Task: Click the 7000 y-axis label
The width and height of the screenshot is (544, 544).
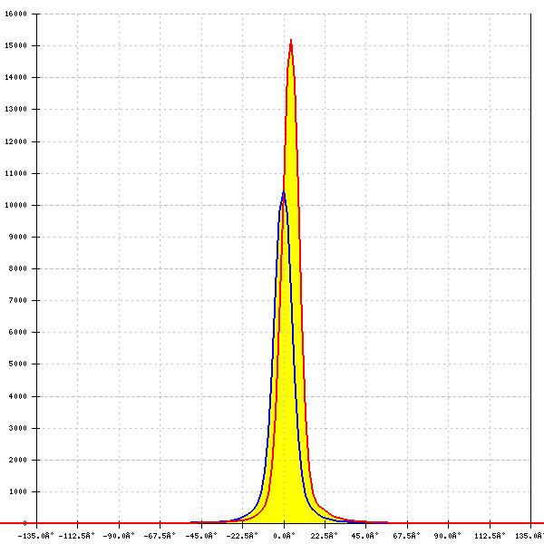Action: pos(18,300)
